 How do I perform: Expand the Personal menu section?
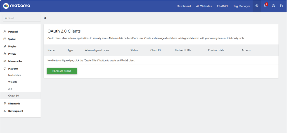click(x=13, y=32)
